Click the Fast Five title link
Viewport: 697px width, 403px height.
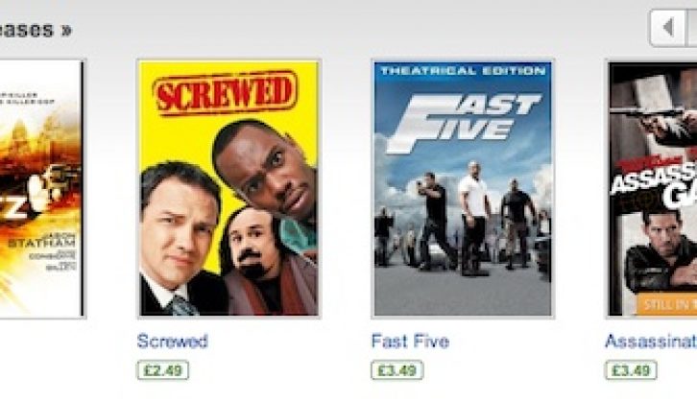(x=410, y=342)
